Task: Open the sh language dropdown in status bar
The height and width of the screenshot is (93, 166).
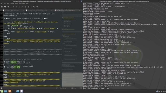Action: tap(57, 88)
